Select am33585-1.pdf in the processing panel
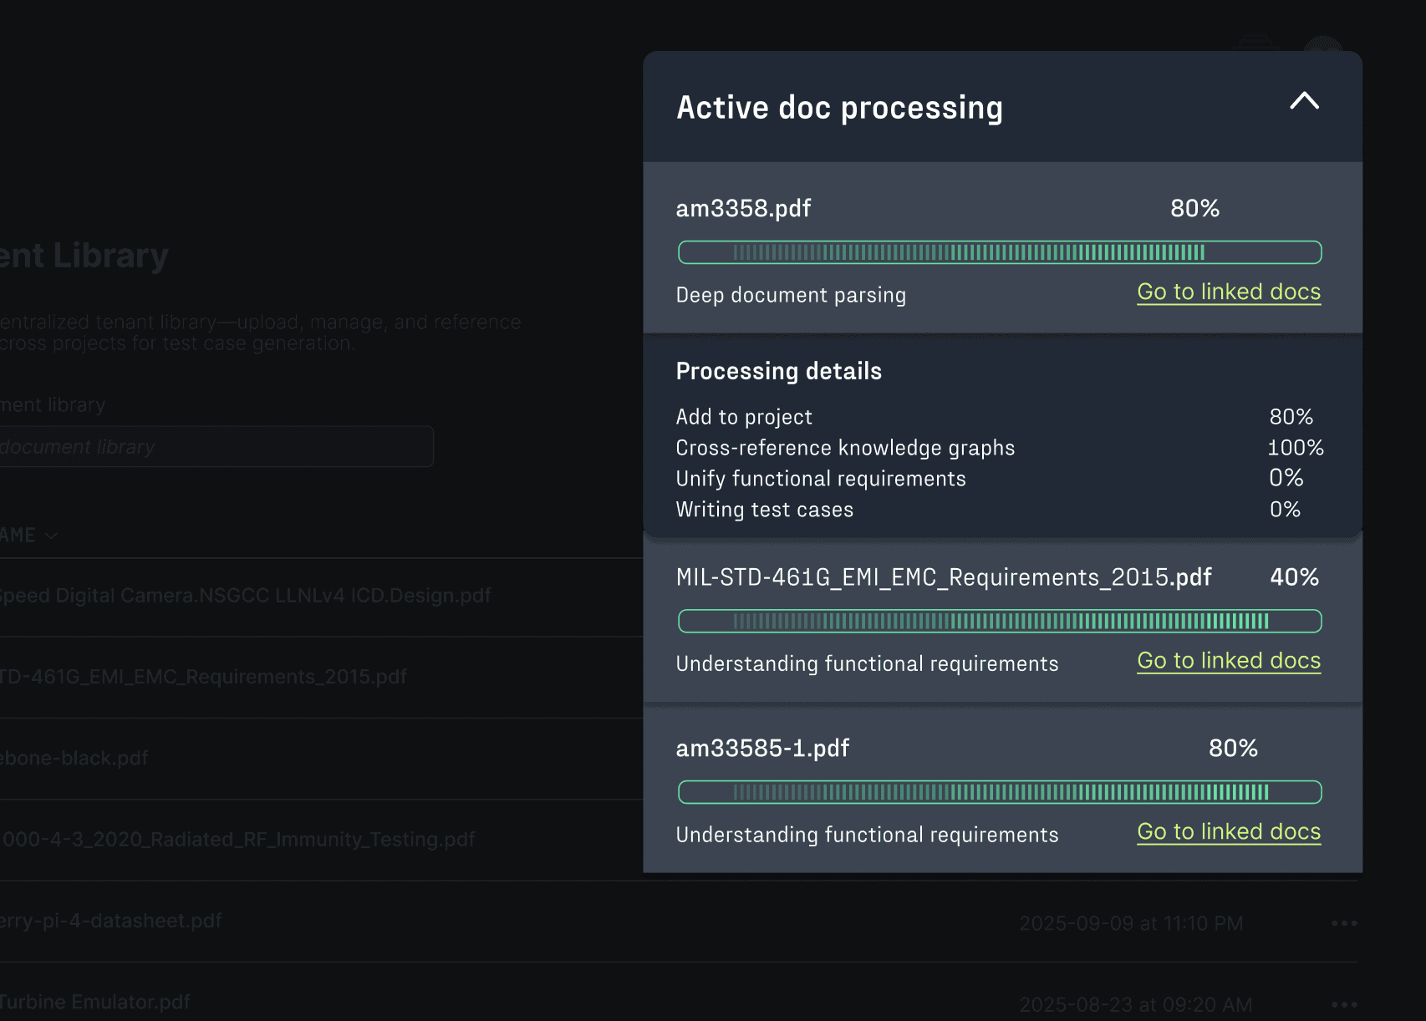The width and height of the screenshot is (1426, 1021). coord(762,749)
